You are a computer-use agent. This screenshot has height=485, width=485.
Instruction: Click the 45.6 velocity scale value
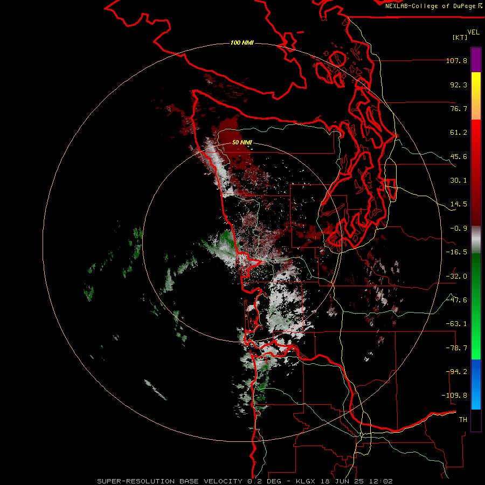[x=459, y=156]
